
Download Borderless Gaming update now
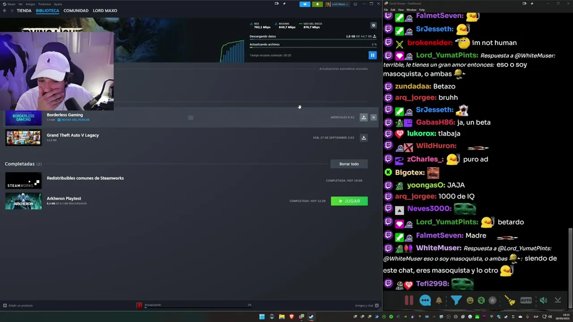click(x=363, y=117)
